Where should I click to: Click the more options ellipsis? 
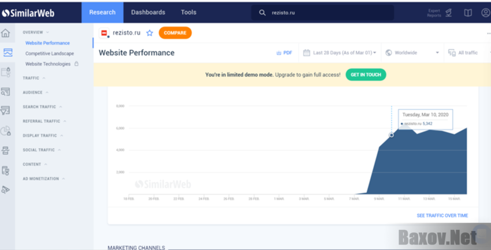(489, 33)
